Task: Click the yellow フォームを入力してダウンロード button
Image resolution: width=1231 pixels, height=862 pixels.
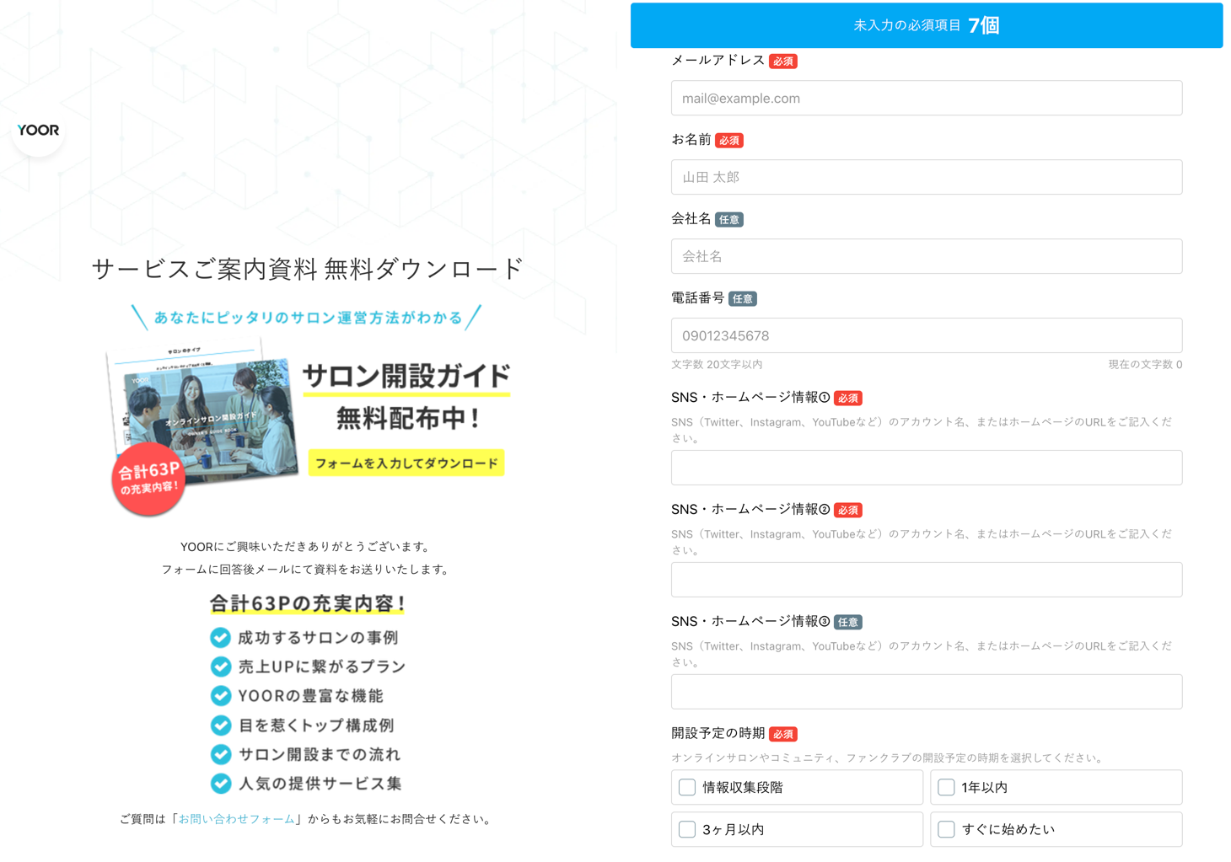Action: coord(406,463)
